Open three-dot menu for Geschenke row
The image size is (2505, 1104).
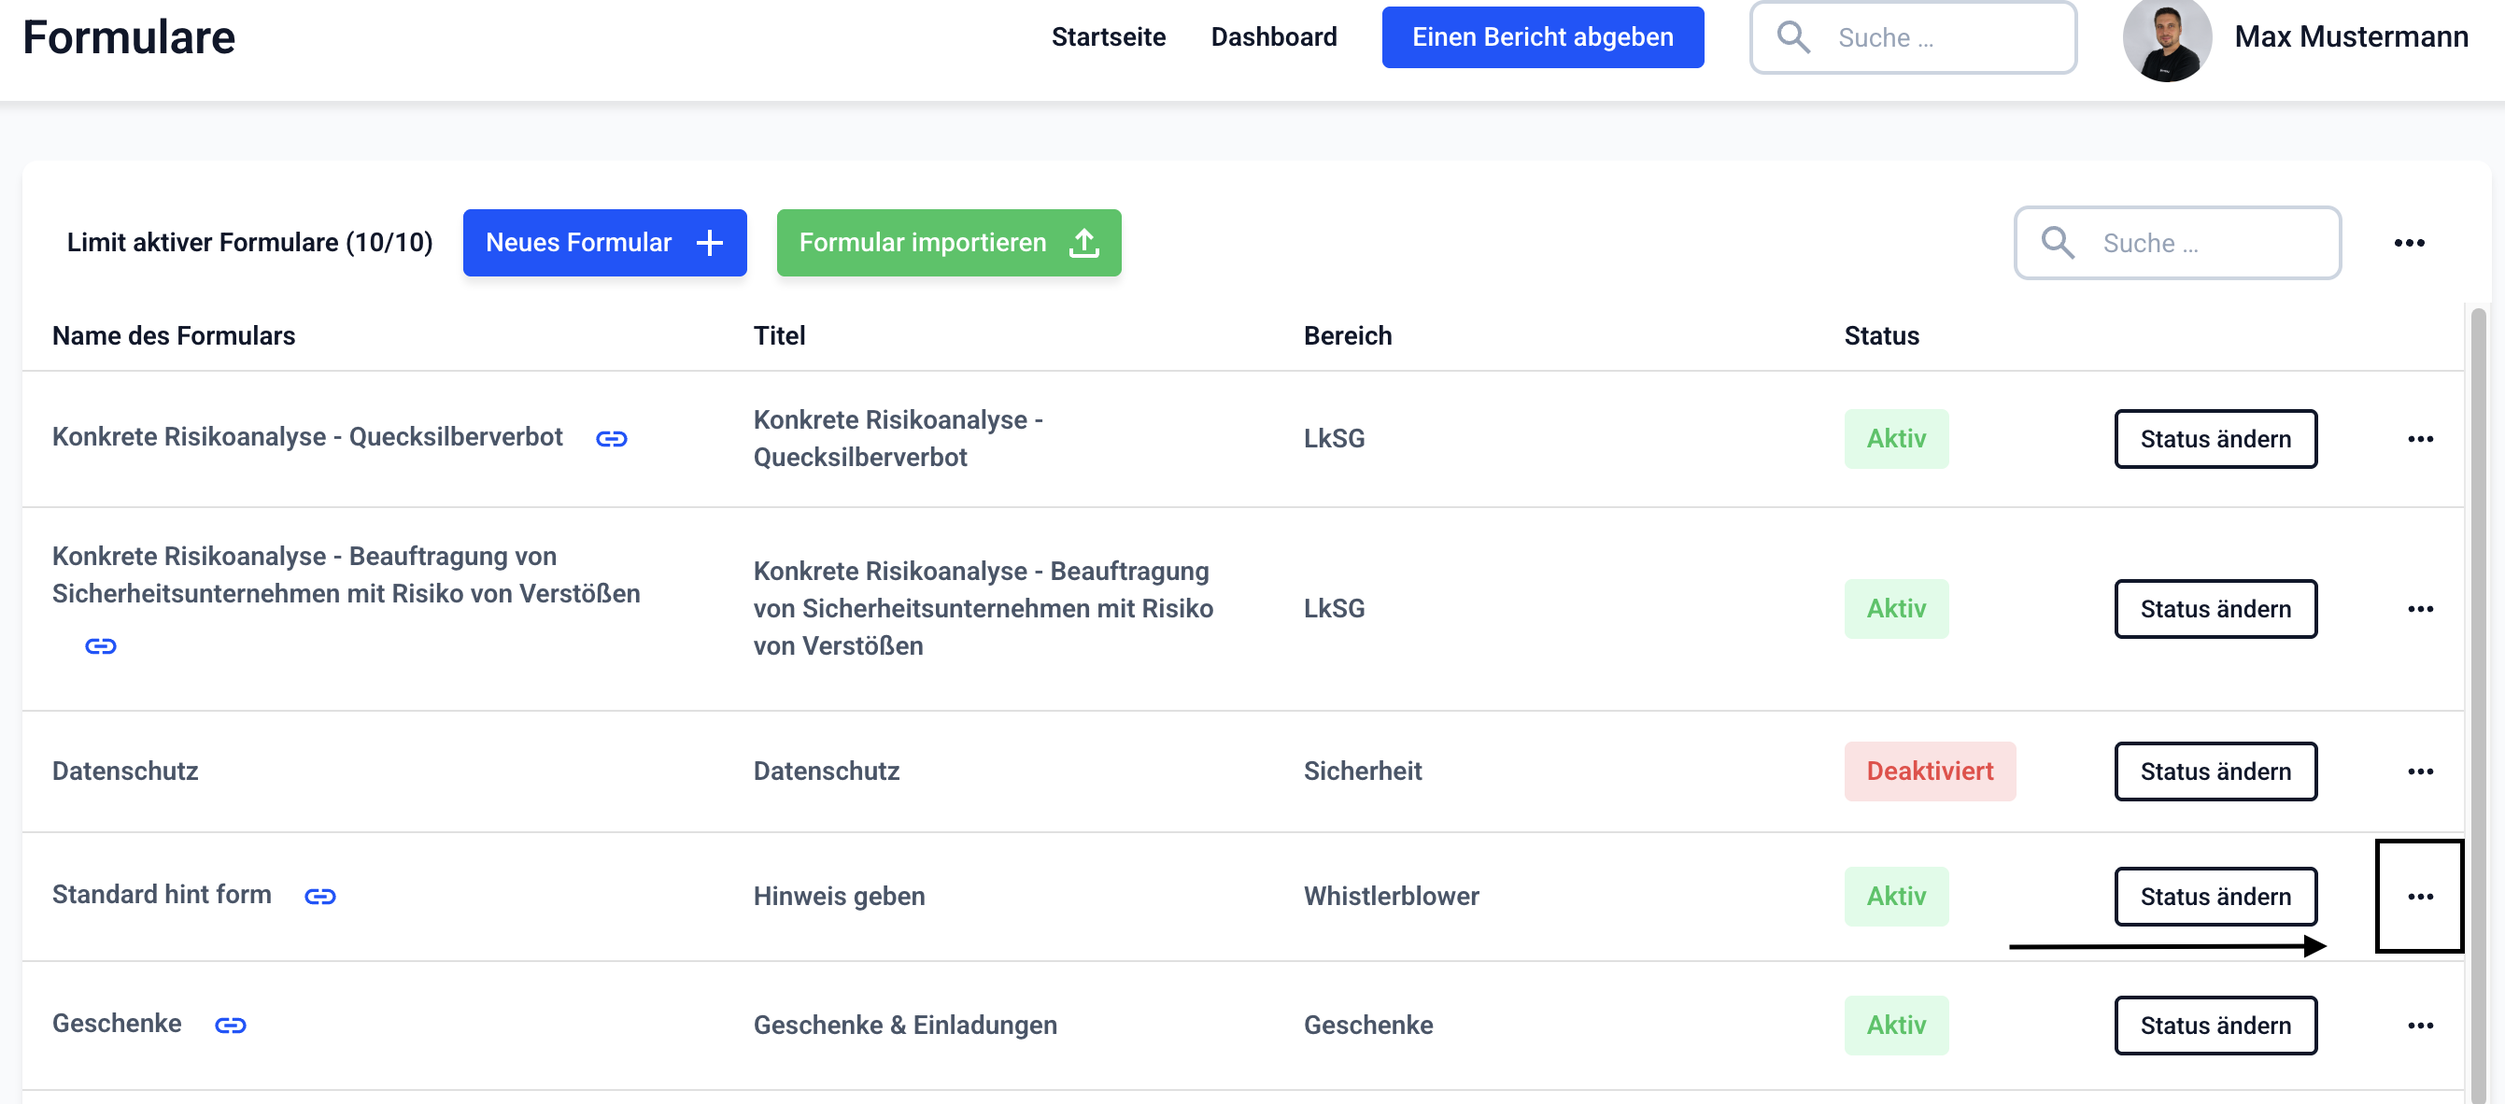coord(2419,1026)
